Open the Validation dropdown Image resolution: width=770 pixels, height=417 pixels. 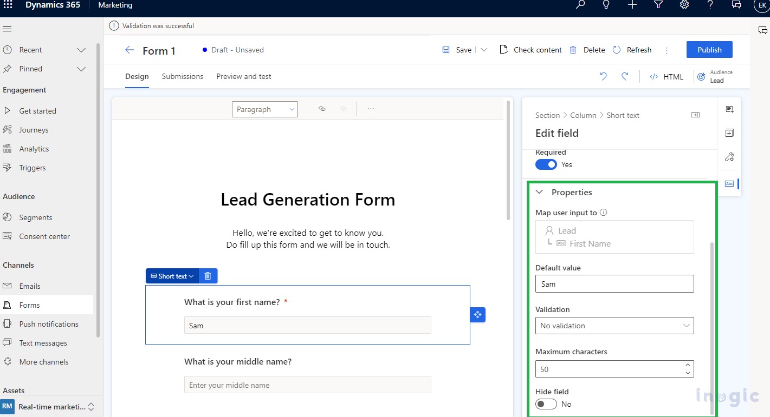pos(614,326)
